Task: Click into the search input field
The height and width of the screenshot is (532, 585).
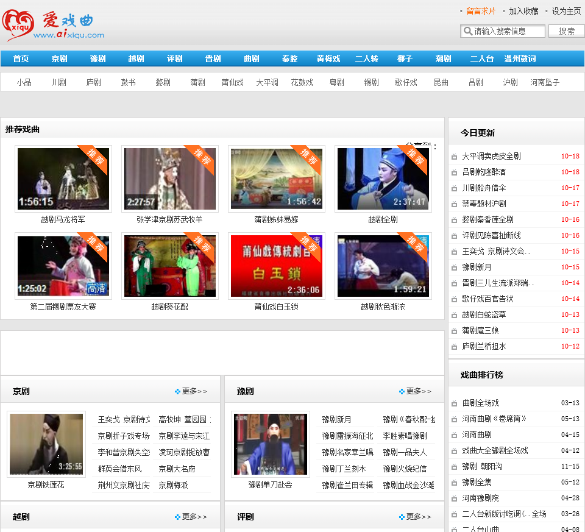Action: click(x=503, y=31)
